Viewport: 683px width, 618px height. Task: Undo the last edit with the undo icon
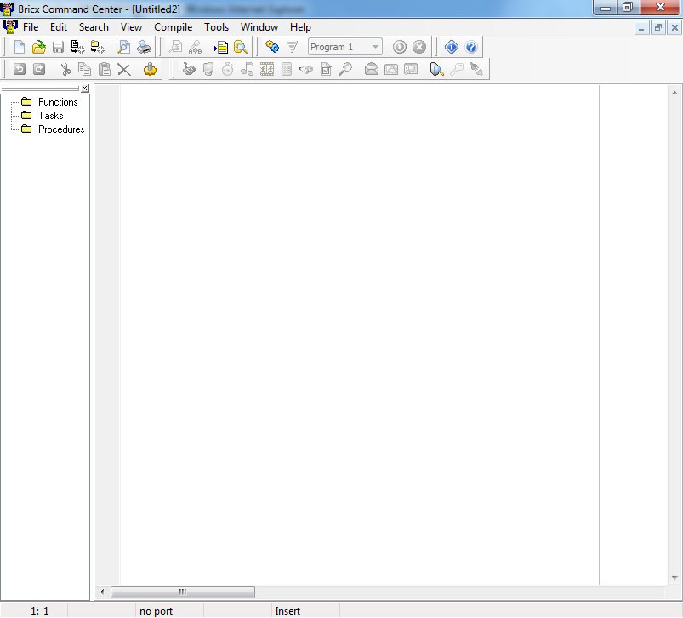[x=20, y=69]
